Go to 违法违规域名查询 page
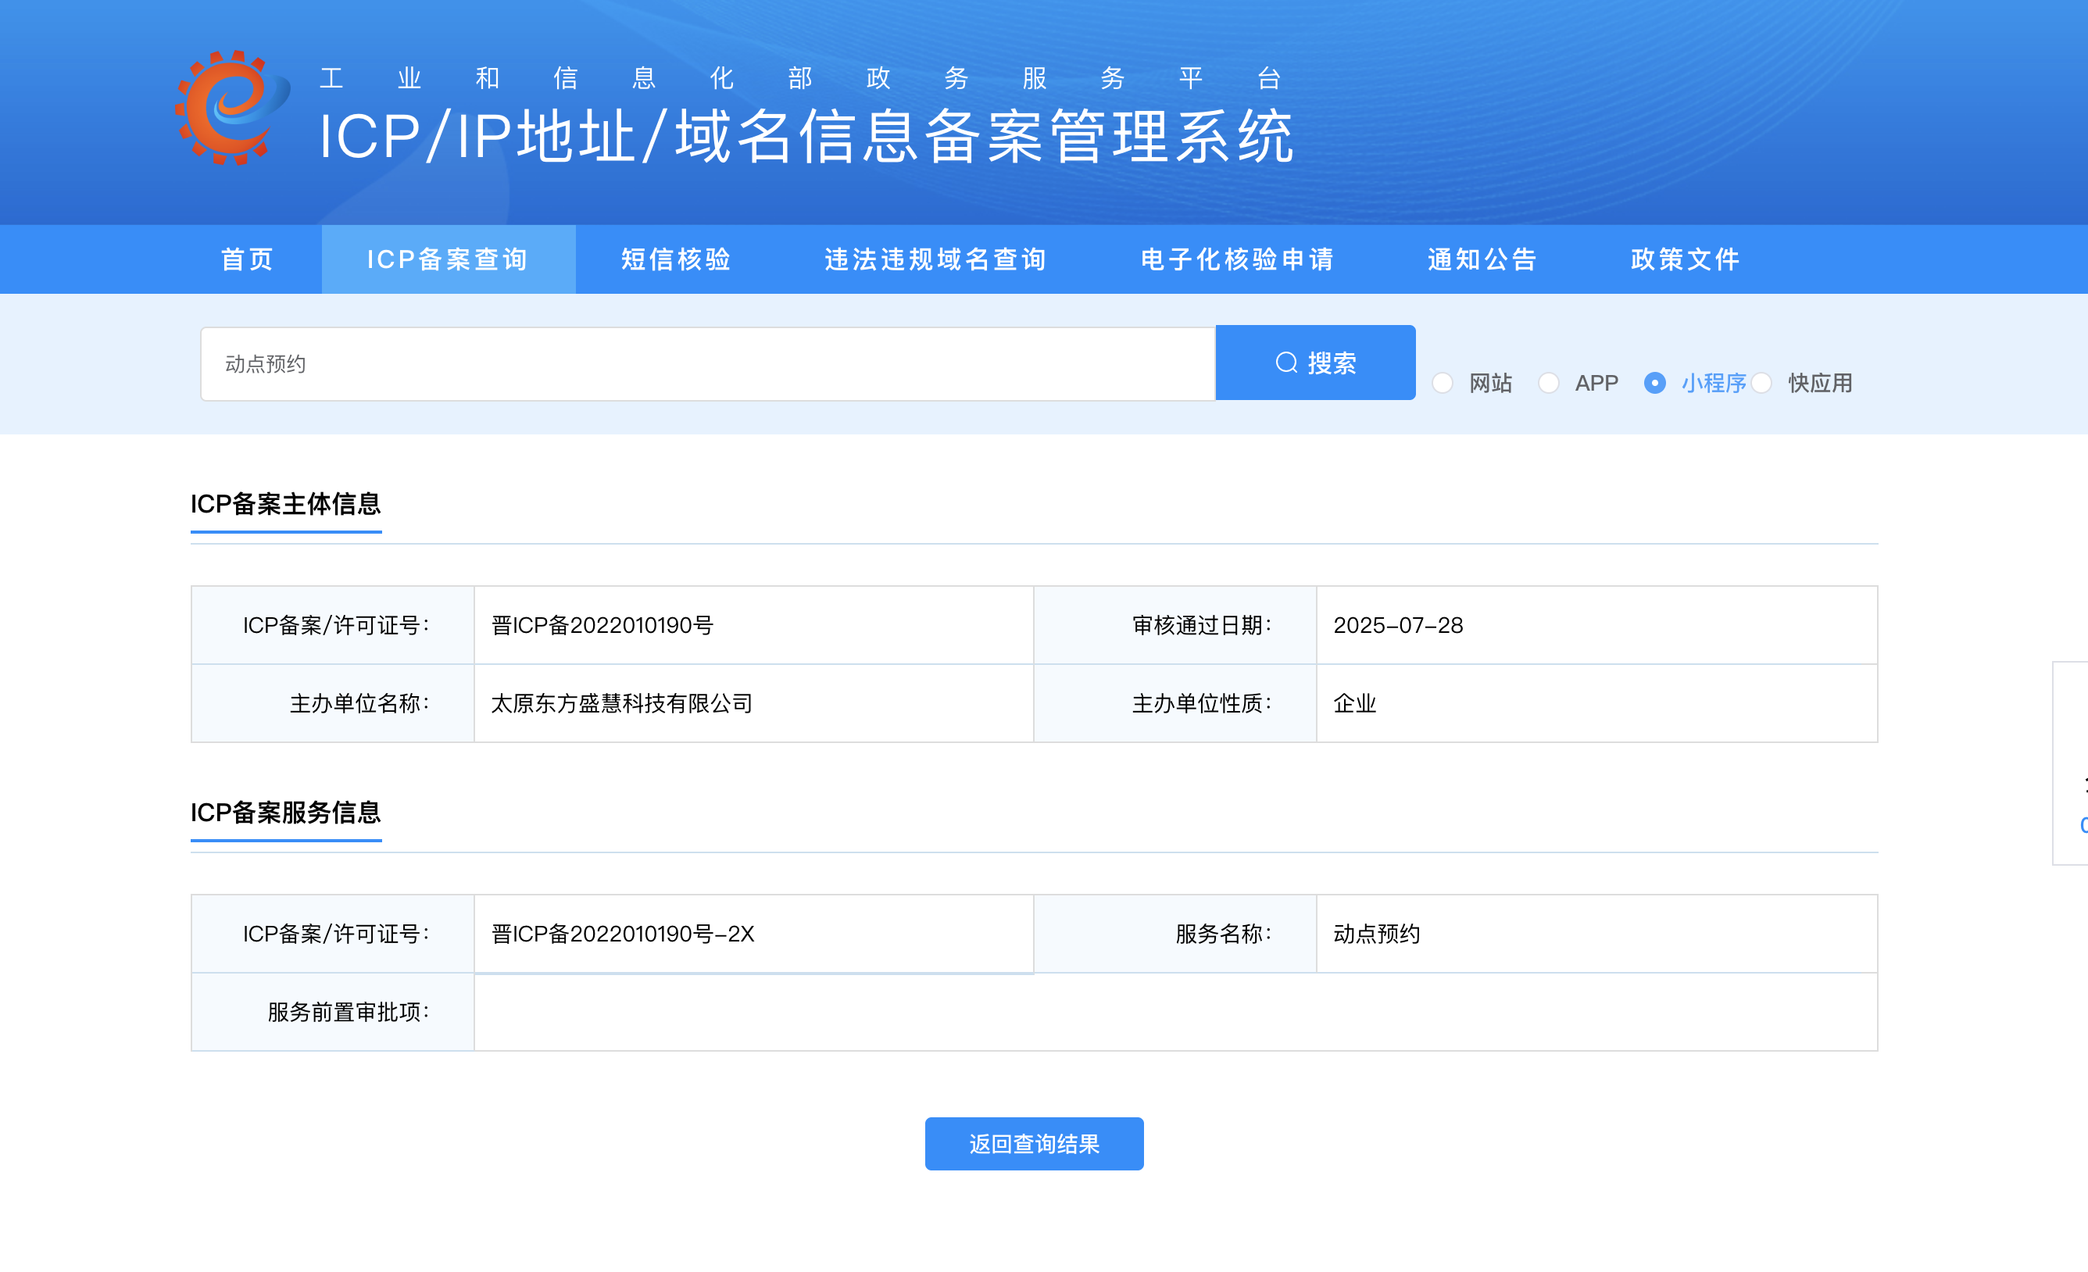2088x1272 pixels. coord(935,259)
